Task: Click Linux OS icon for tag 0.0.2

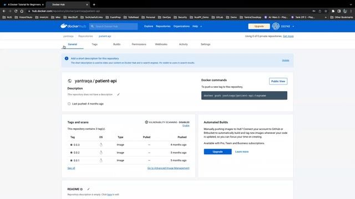Action: [101, 153]
